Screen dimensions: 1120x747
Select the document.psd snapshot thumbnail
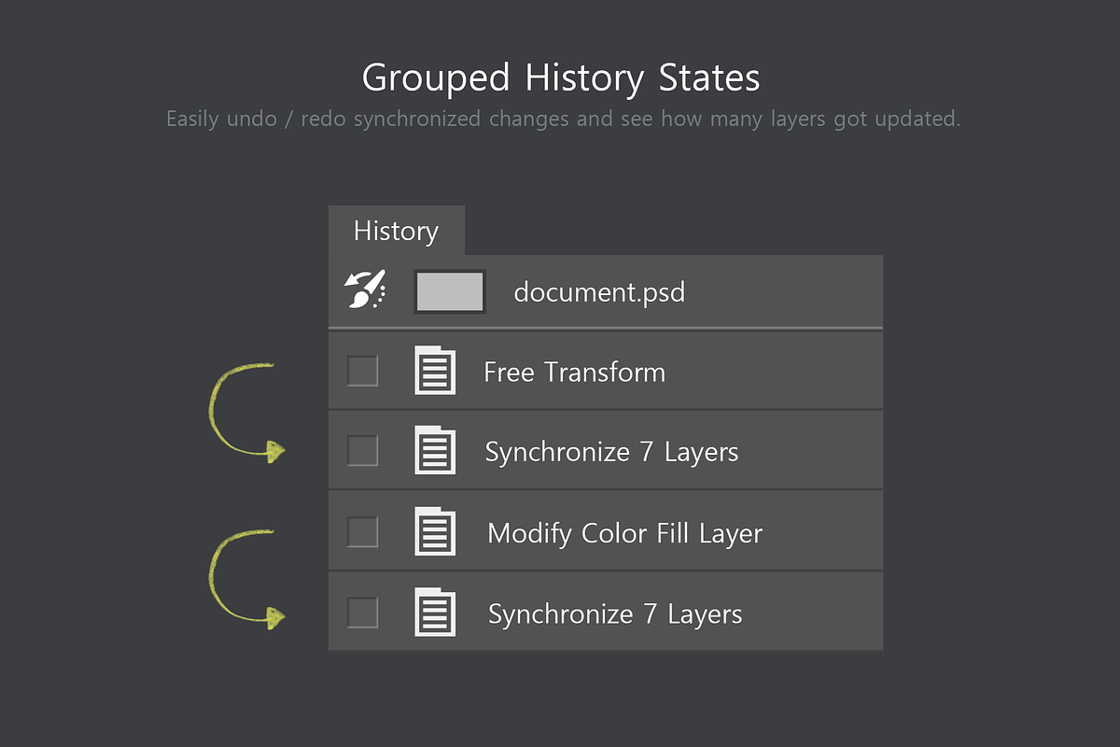click(450, 291)
